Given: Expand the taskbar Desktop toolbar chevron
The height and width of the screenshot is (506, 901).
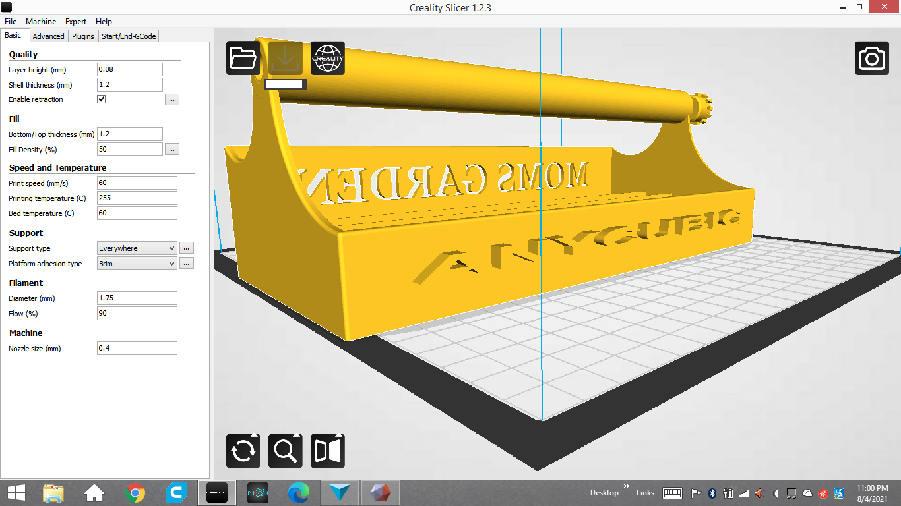Looking at the screenshot, I should [x=627, y=486].
